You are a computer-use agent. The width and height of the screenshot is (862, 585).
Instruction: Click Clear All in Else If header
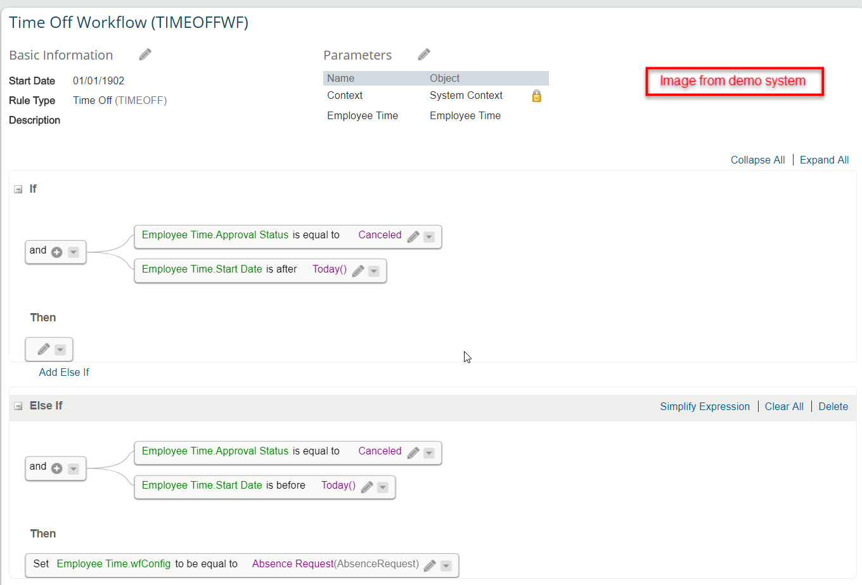pos(784,406)
